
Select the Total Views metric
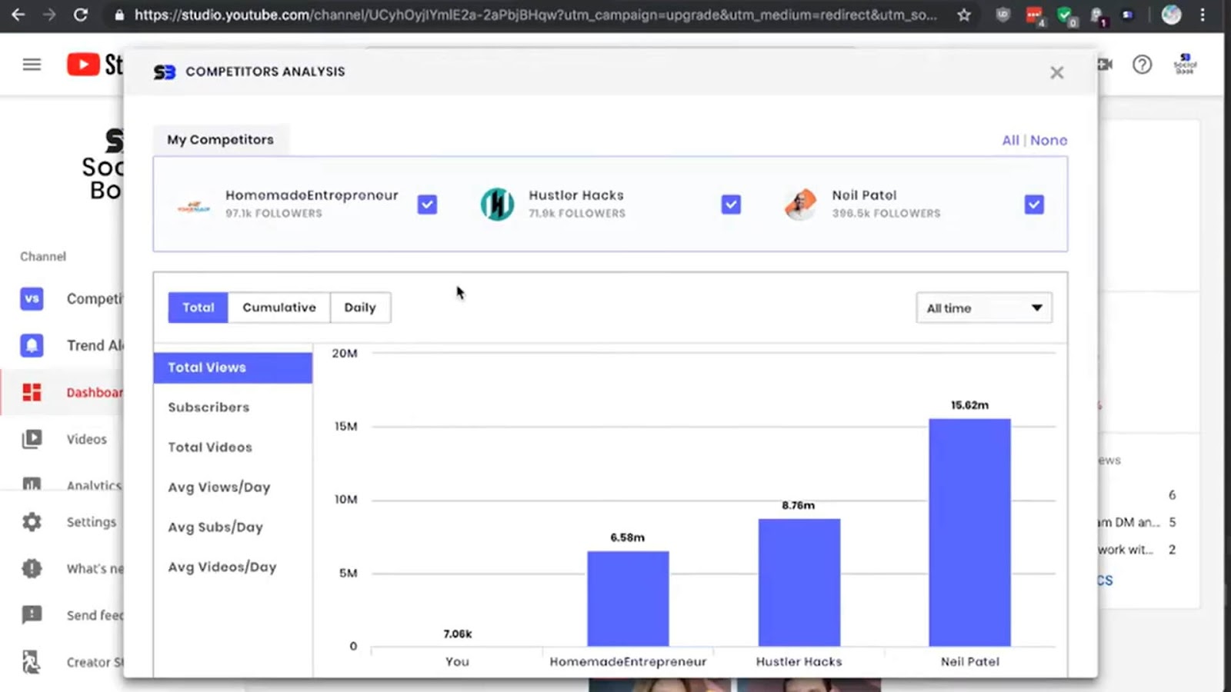233,368
